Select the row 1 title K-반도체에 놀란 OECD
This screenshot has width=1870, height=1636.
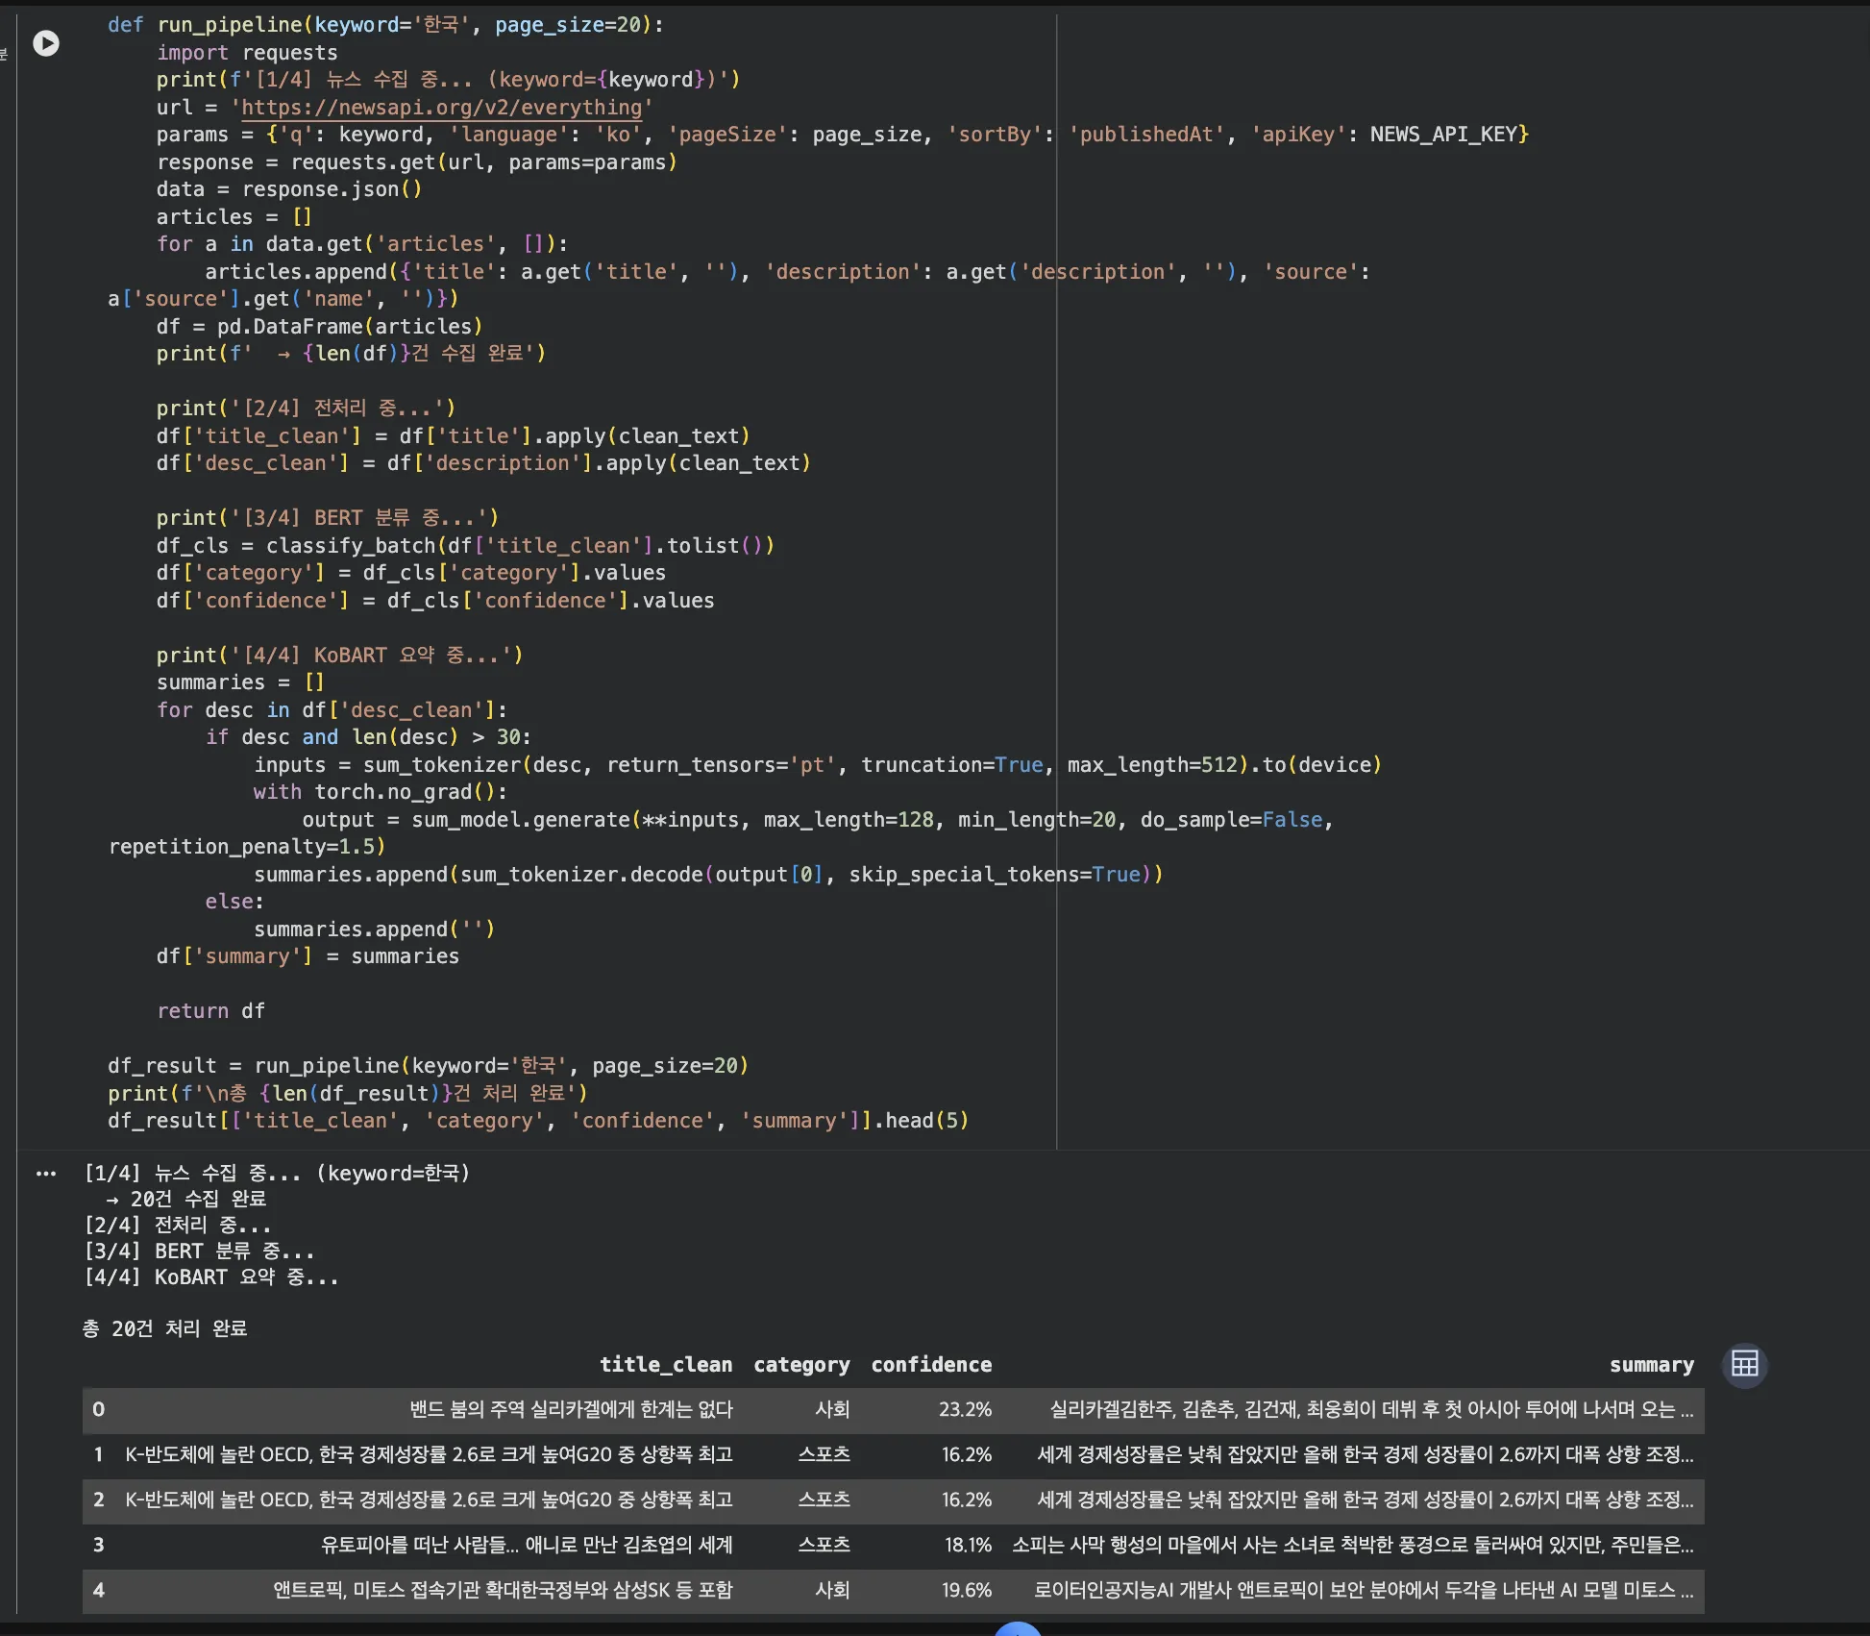(x=429, y=1455)
